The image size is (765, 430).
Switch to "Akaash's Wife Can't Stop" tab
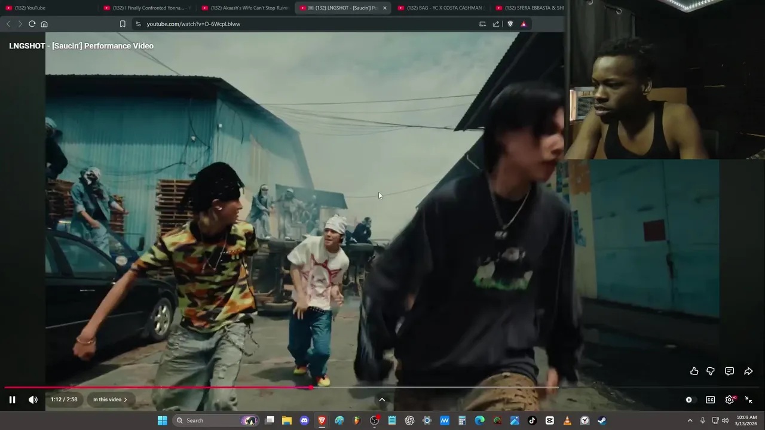(x=245, y=8)
